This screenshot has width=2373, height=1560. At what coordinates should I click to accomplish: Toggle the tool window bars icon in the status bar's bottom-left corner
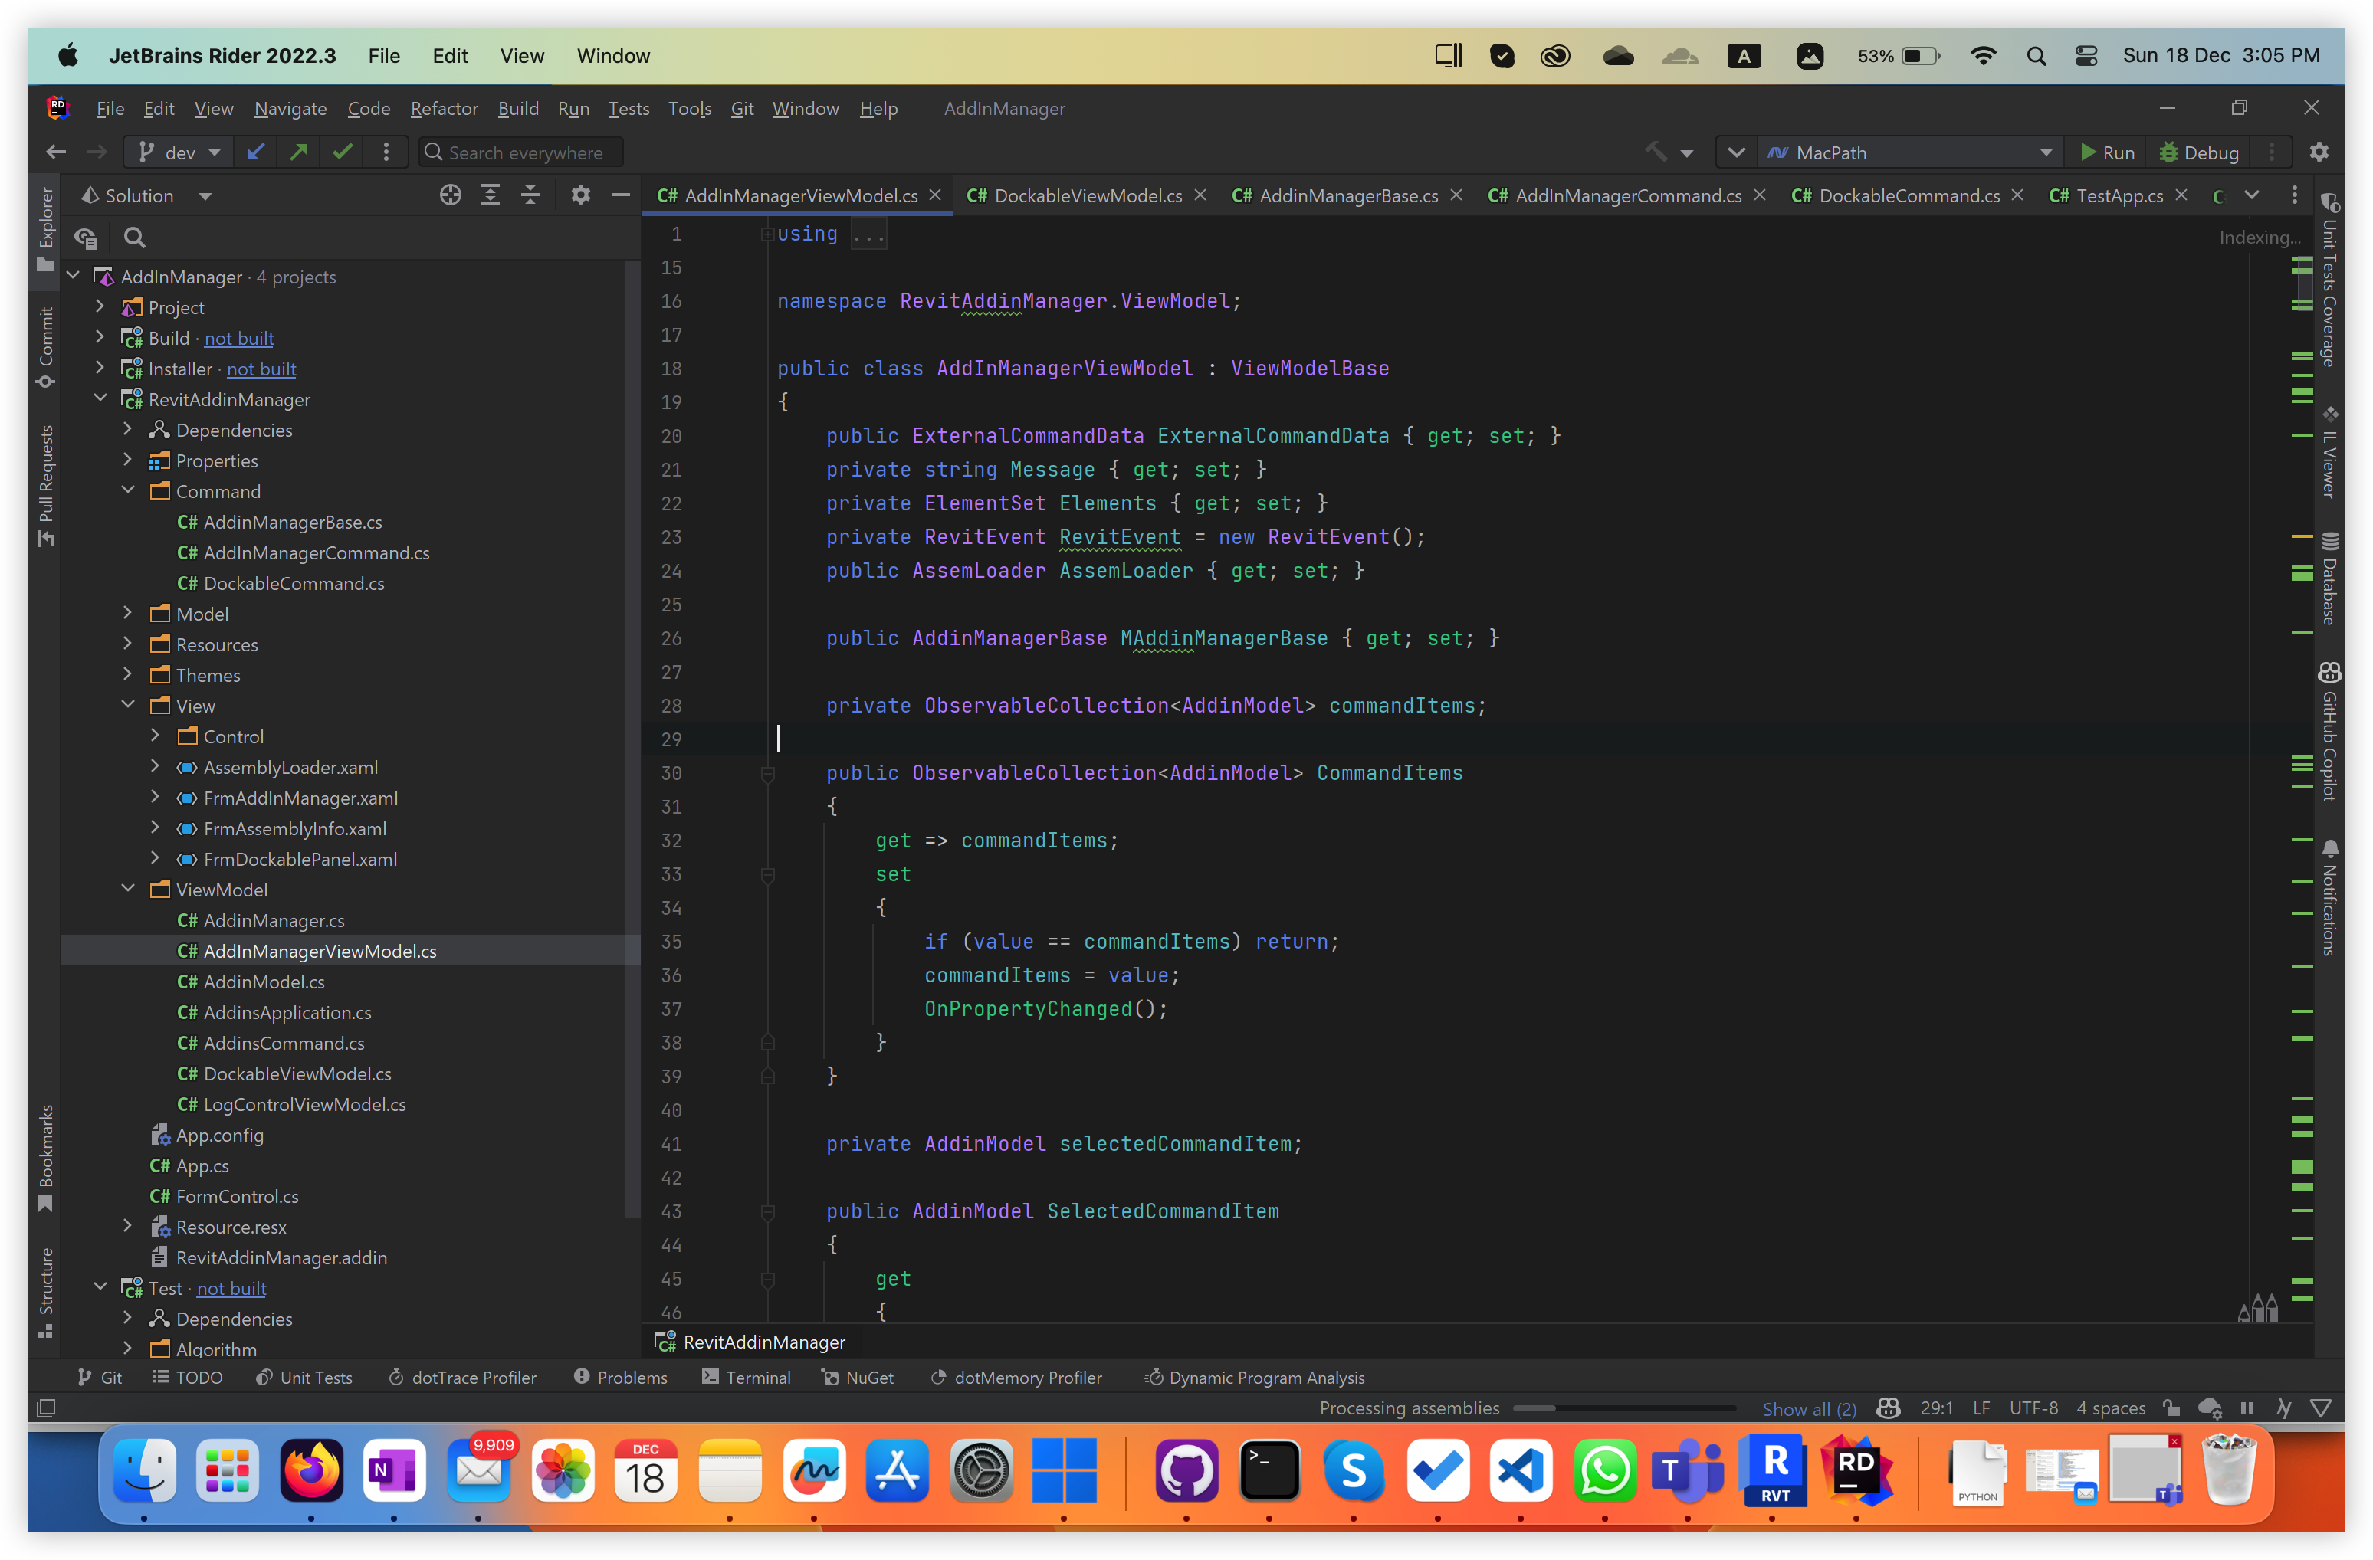point(46,1408)
